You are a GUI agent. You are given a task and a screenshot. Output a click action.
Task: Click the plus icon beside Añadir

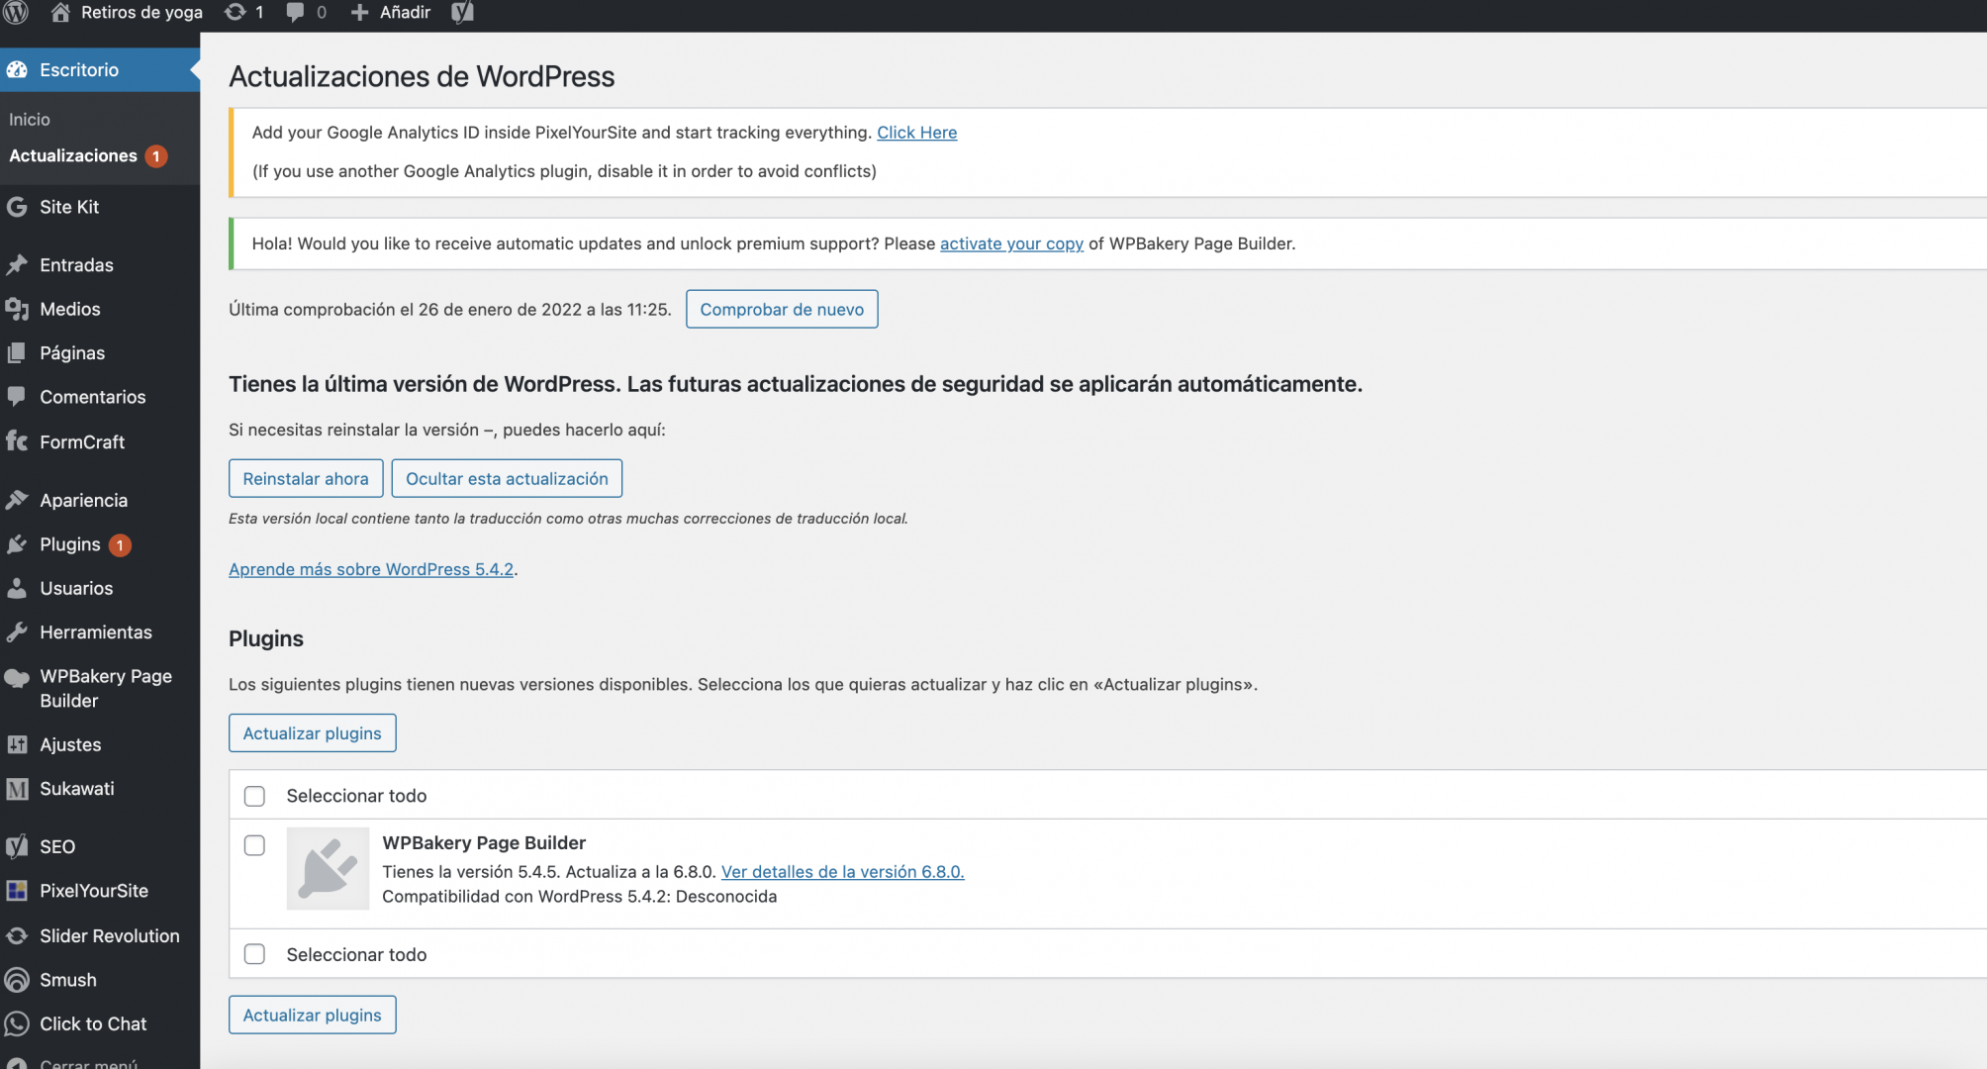point(360,12)
